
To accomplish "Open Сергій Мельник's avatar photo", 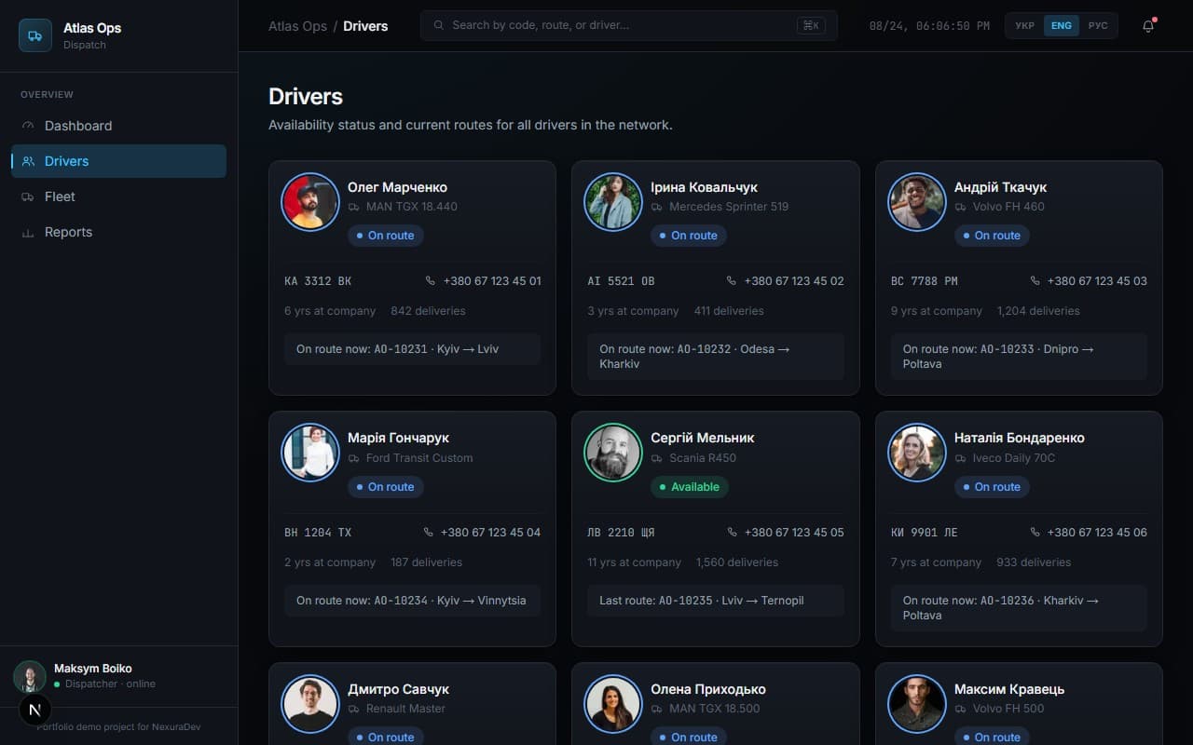I will (x=613, y=453).
